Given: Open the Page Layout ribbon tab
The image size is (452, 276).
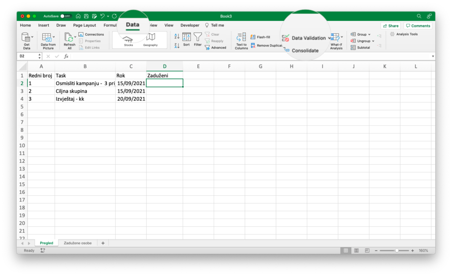Looking at the screenshot, I should coord(84,26).
